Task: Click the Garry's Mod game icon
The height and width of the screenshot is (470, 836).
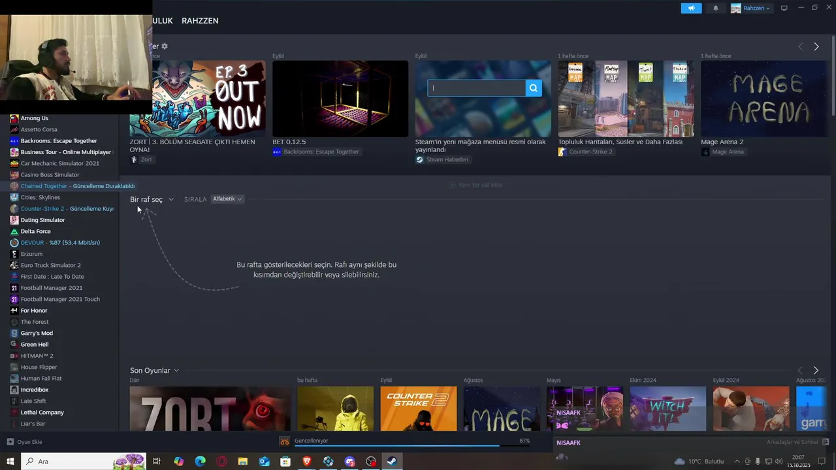Action: coord(14,333)
